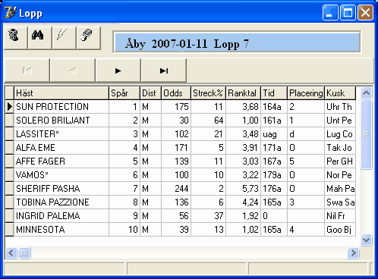
Task: Click the ALFA EME horse name cell
Action: click(x=61, y=148)
